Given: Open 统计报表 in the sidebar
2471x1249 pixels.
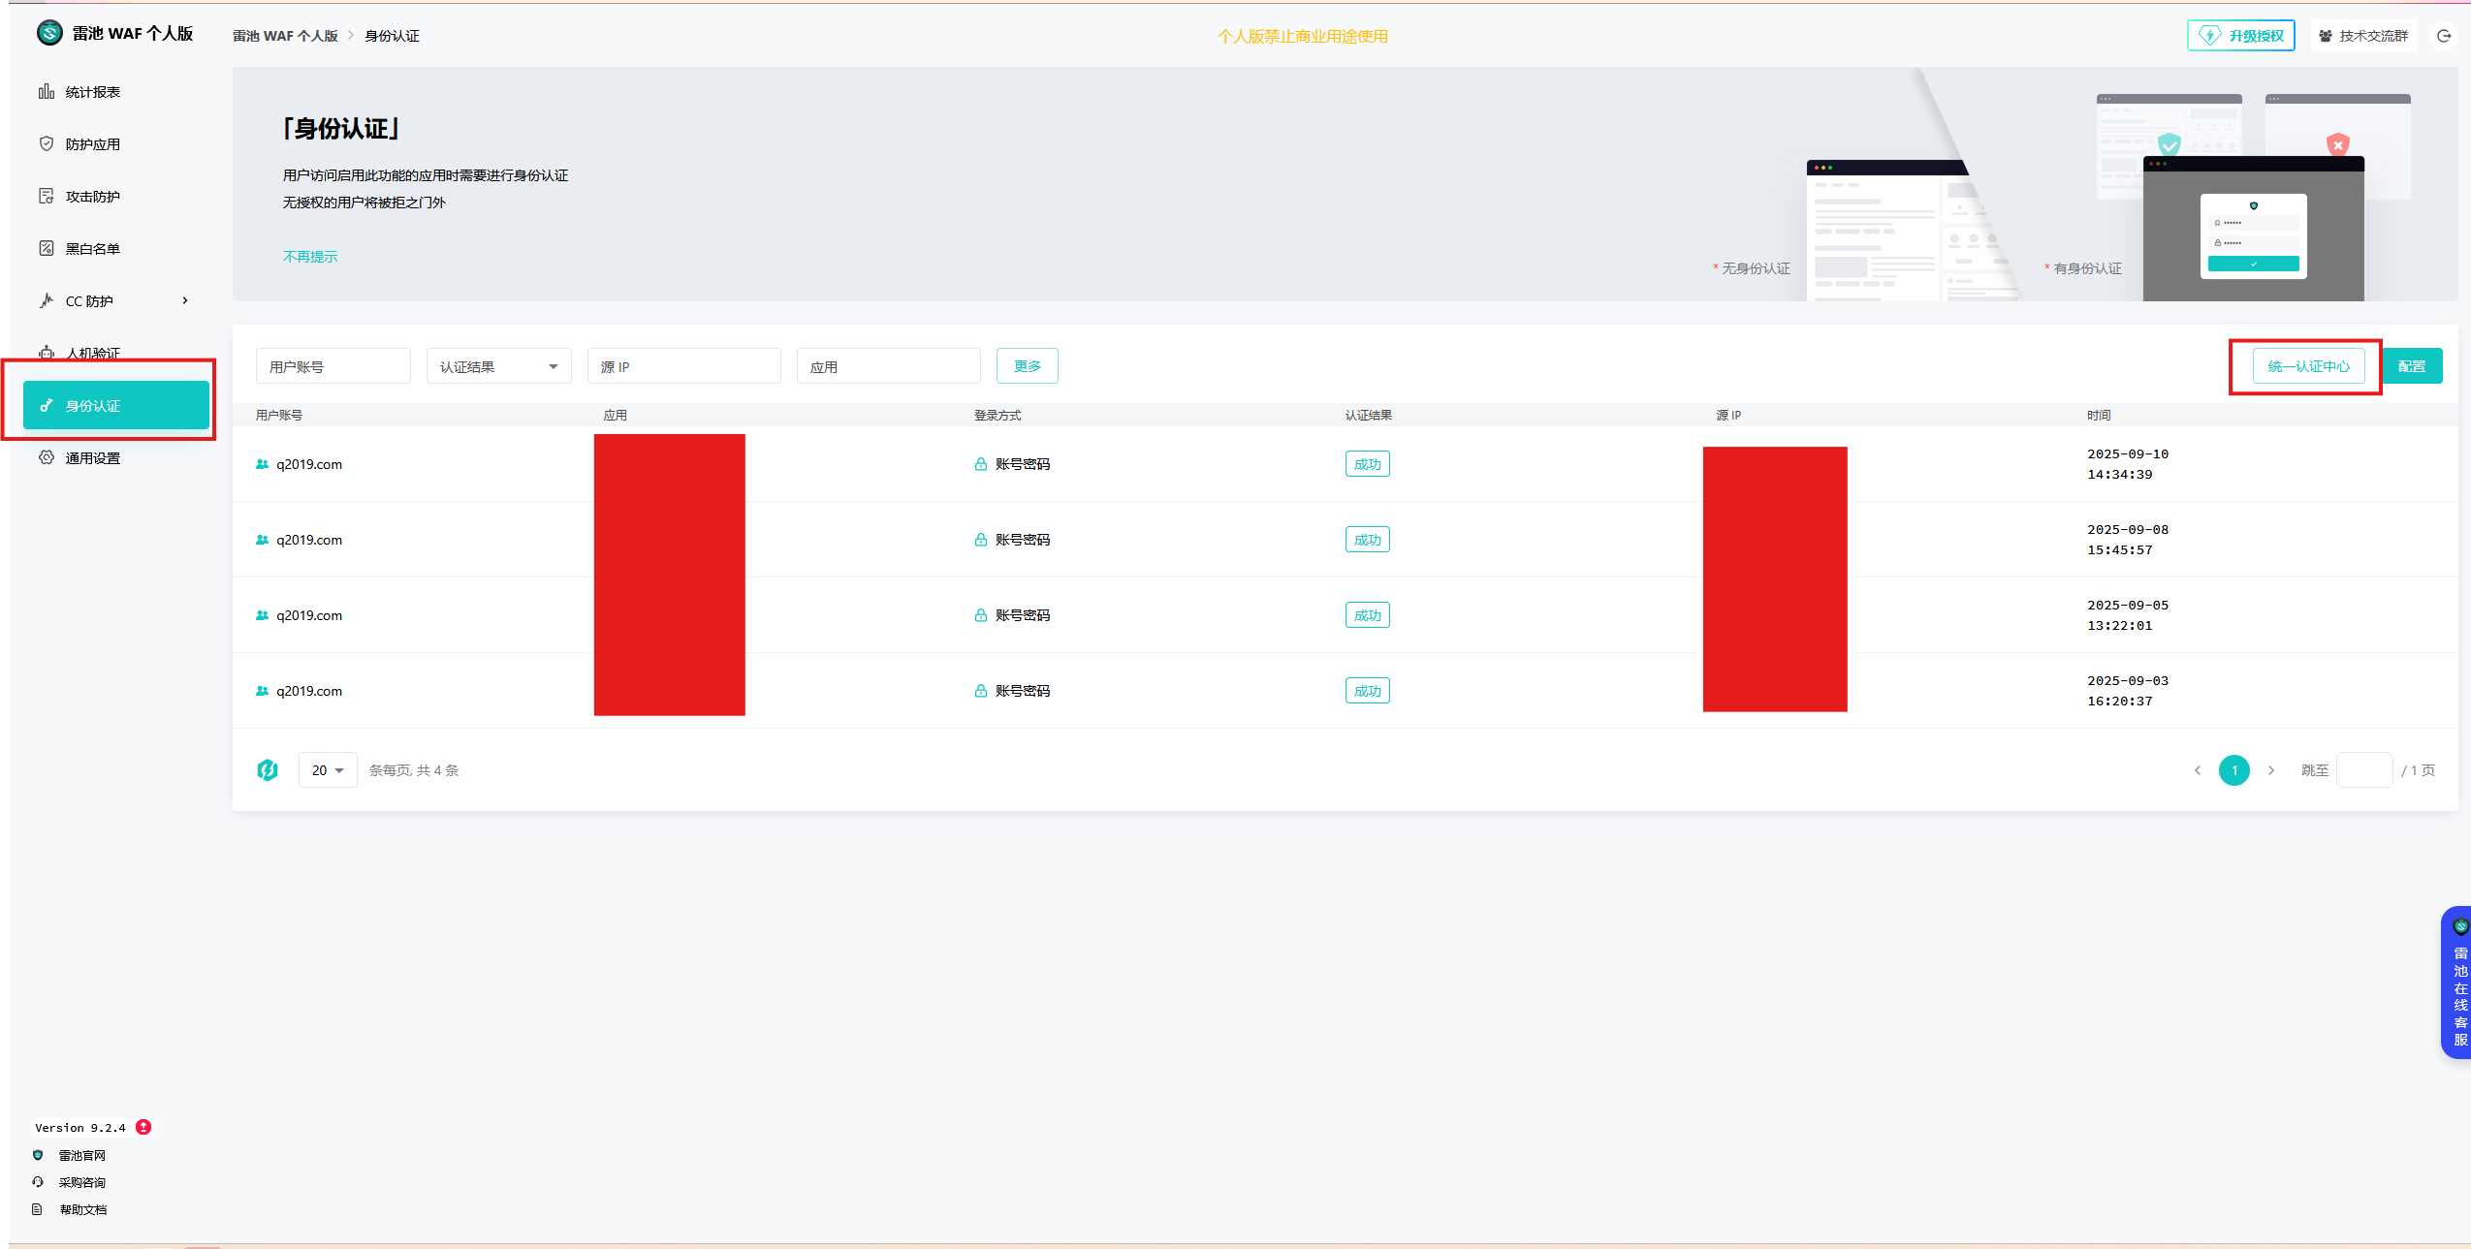Looking at the screenshot, I should coord(93,92).
